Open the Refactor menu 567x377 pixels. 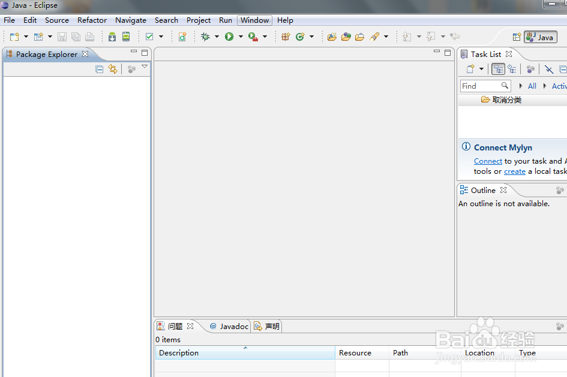pyautogui.click(x=92, y=20)
